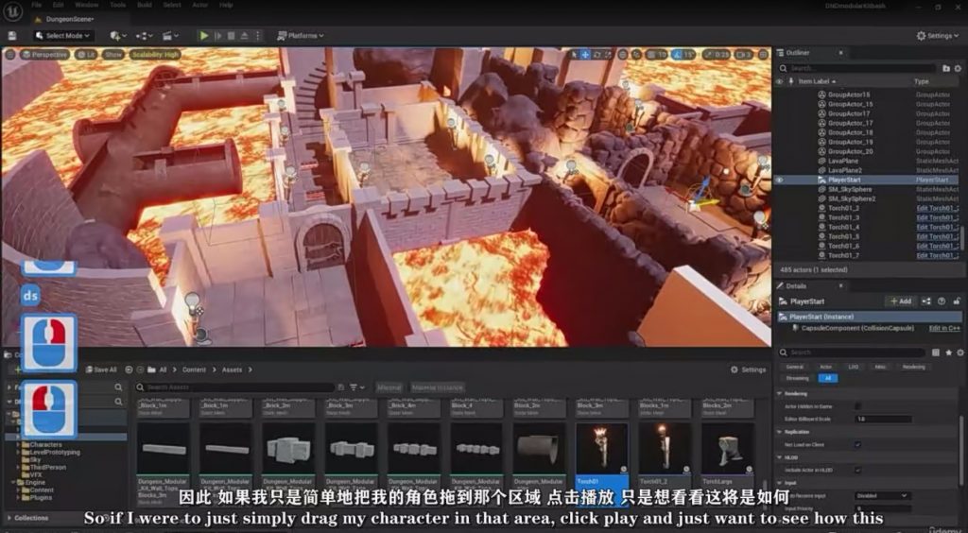Open the Select Mode dropdown
Screen dimensions: 968x533
coord(64,36)
